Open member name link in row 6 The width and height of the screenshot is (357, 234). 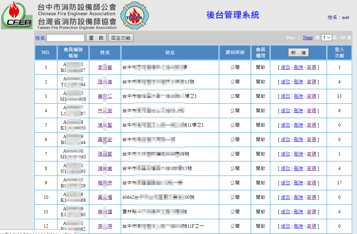105,140
